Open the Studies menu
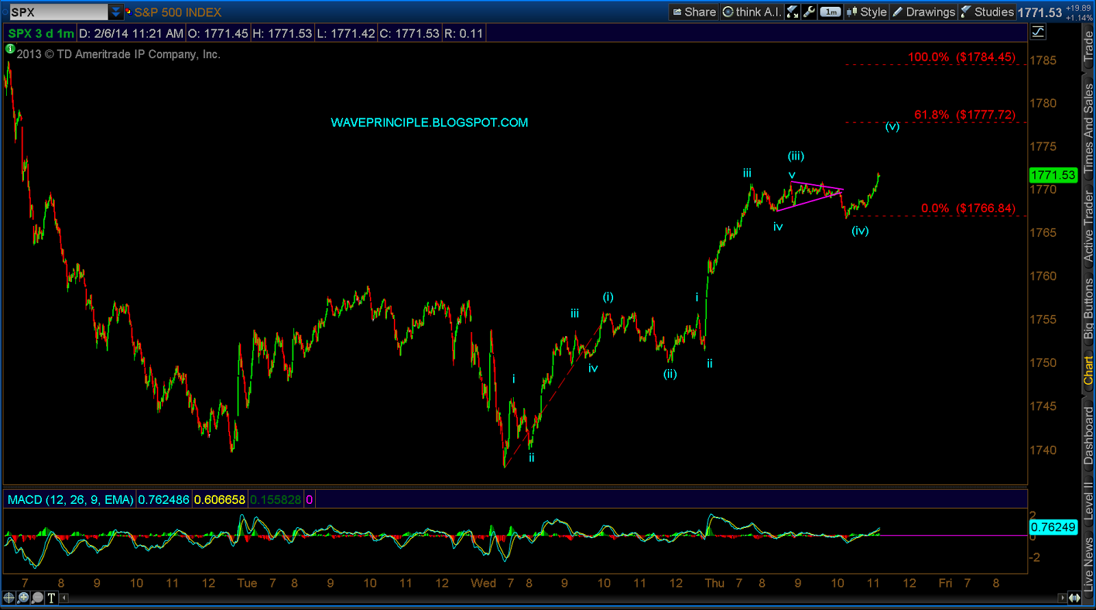Viewport: 1096px width, 610px height. tap(987, 12)
